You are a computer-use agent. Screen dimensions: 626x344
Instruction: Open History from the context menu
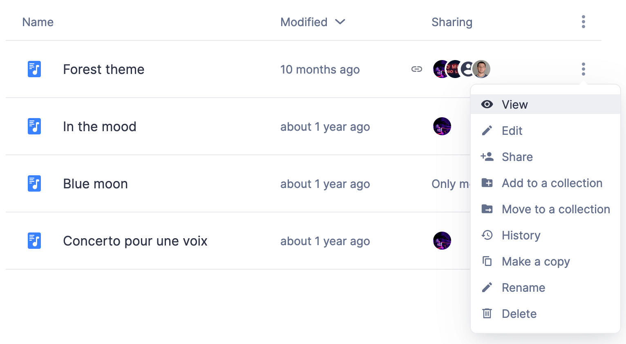pos(521,235)
